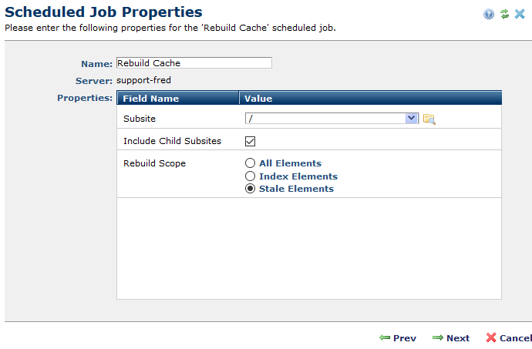Focus the Name text field
This screenshot has width=532, height=349.
(194, 63)
